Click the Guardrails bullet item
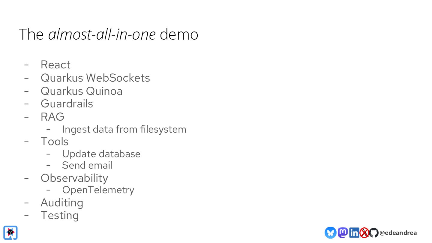The image size is (432, 243). click(67, 104)
